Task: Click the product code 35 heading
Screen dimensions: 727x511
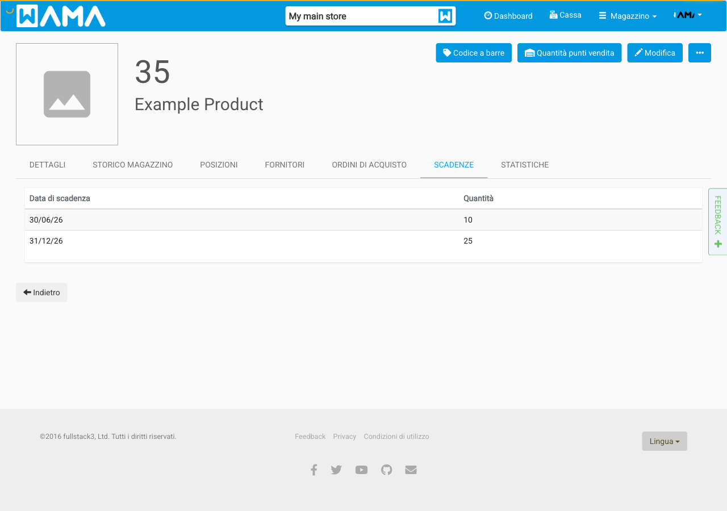Action: click(153, 72)
